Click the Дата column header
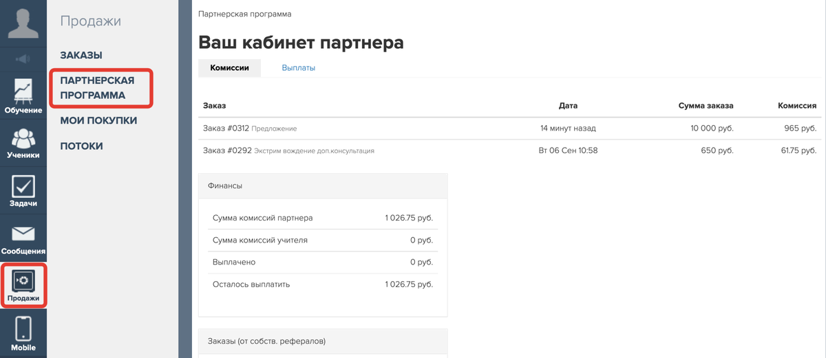 pos(568,106)
